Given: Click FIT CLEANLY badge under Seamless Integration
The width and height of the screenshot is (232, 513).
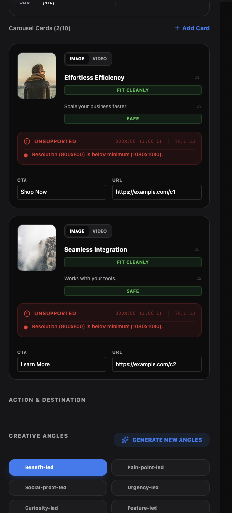Looking at the screenshot, I should [132, 262].
